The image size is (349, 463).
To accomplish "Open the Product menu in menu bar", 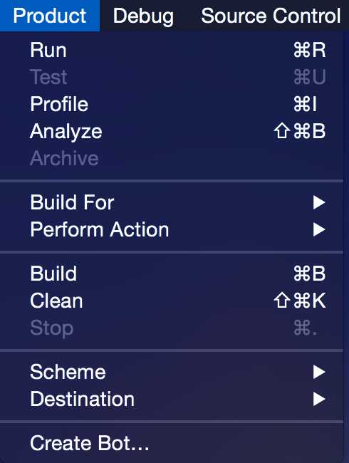I will [x=50, y=16].
